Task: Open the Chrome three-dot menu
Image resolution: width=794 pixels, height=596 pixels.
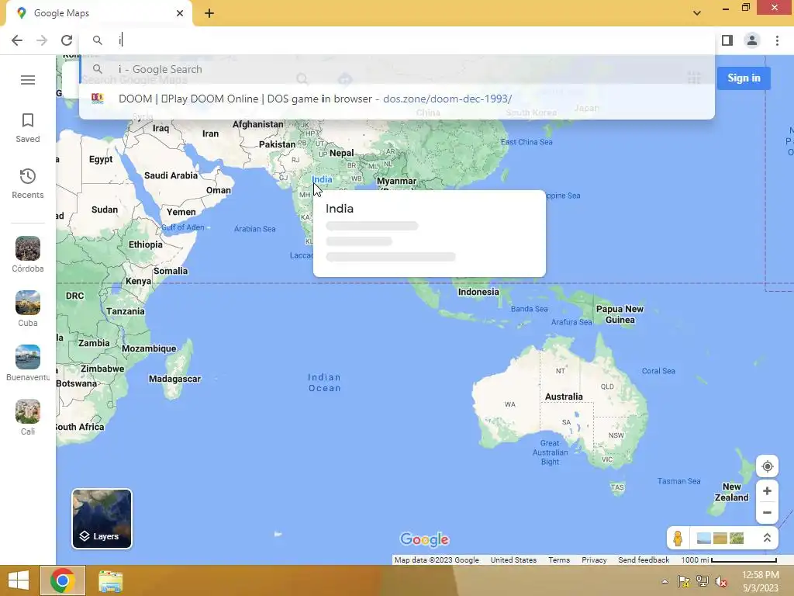Action: pos(777,40)
